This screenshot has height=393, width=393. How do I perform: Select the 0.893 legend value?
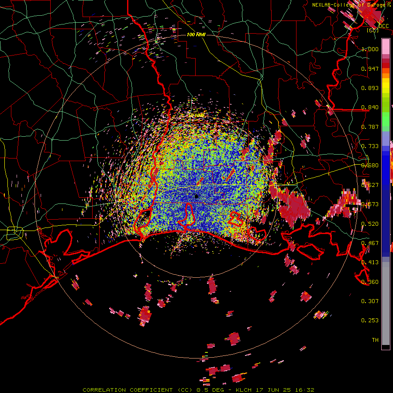coord(370,88)
